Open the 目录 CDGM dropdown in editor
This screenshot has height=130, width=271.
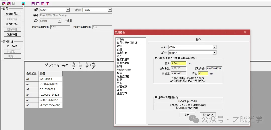(67, 10)
